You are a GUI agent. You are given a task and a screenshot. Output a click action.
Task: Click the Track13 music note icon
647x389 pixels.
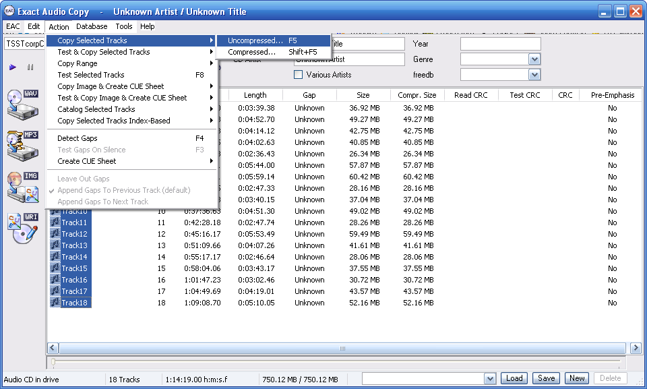(55, 245)
